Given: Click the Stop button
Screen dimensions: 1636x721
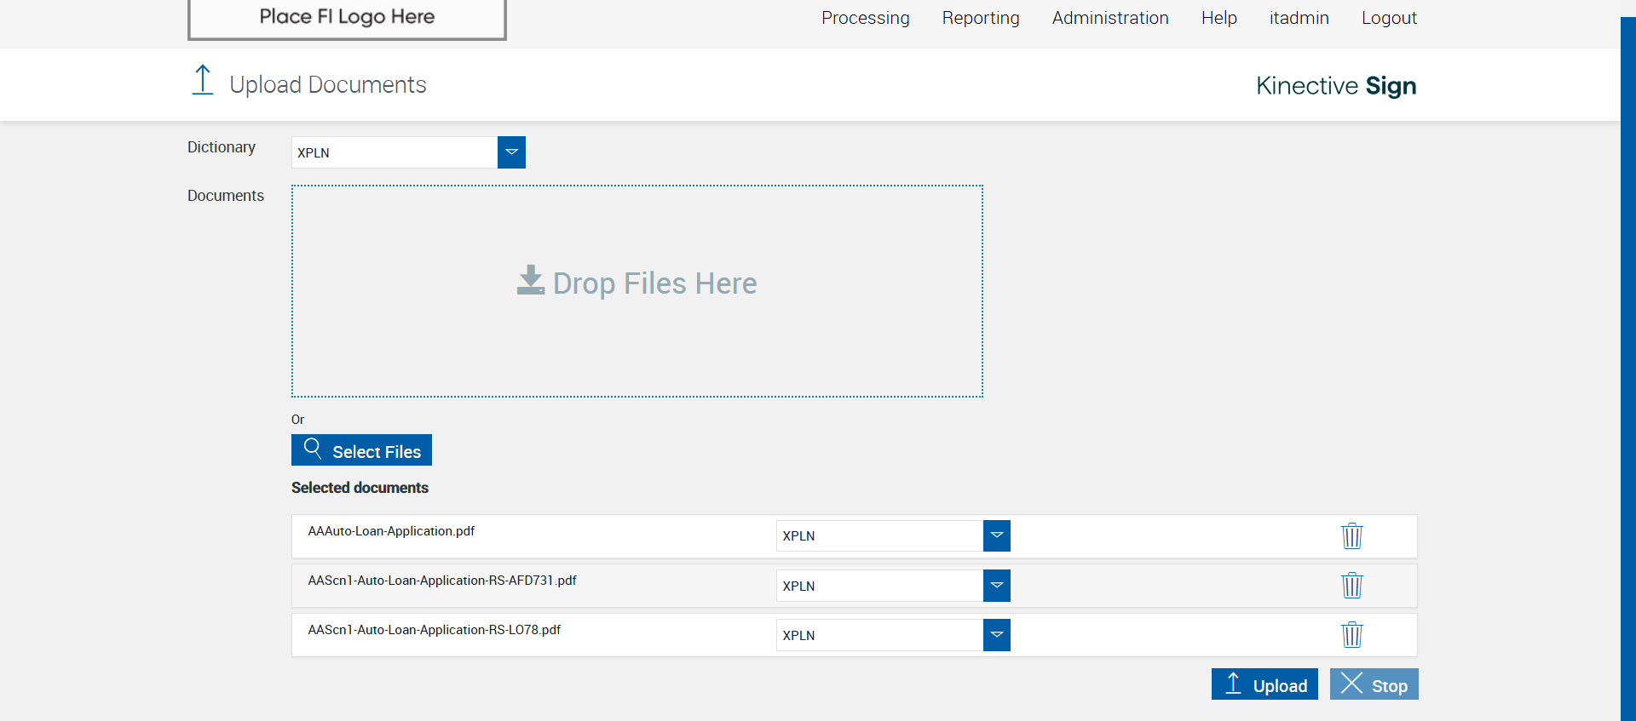Looking at the screenshot, I should [x=1374, y=684].
